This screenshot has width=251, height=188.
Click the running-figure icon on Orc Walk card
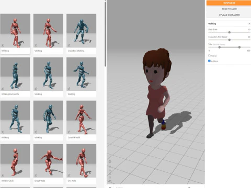[69, 175]
